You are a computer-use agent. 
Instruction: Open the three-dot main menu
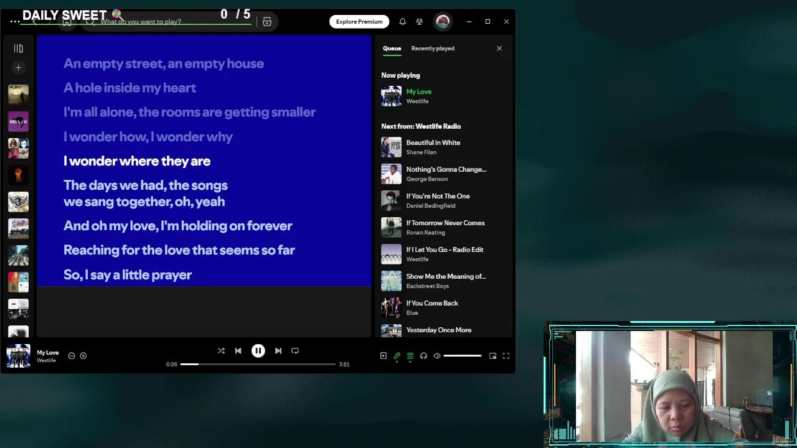15,21
